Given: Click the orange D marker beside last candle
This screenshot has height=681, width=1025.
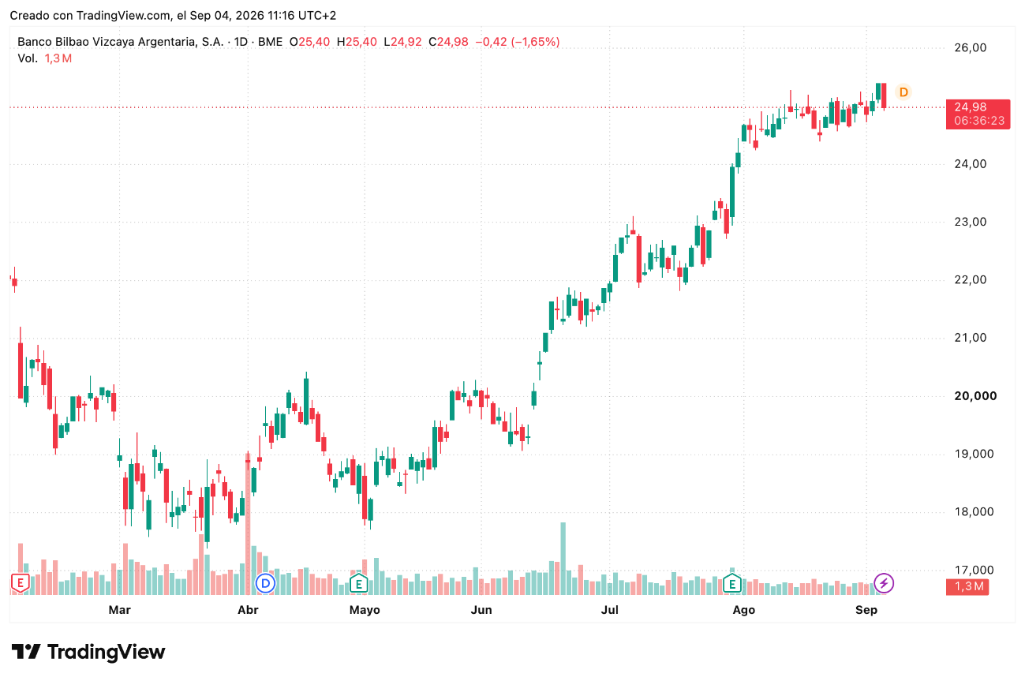Looking at the screenshot, I should (x=903, y=92).
